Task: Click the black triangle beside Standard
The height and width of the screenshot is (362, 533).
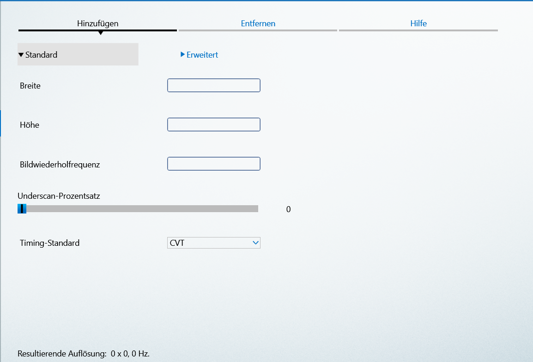Action: (21, 55)
